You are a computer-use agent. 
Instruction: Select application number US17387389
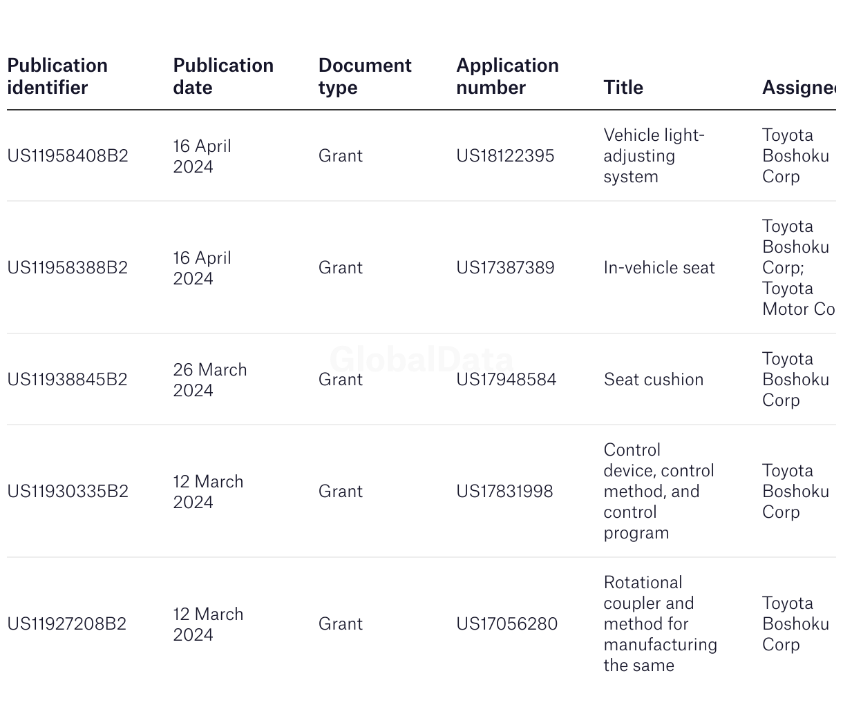tap(505, 267)
